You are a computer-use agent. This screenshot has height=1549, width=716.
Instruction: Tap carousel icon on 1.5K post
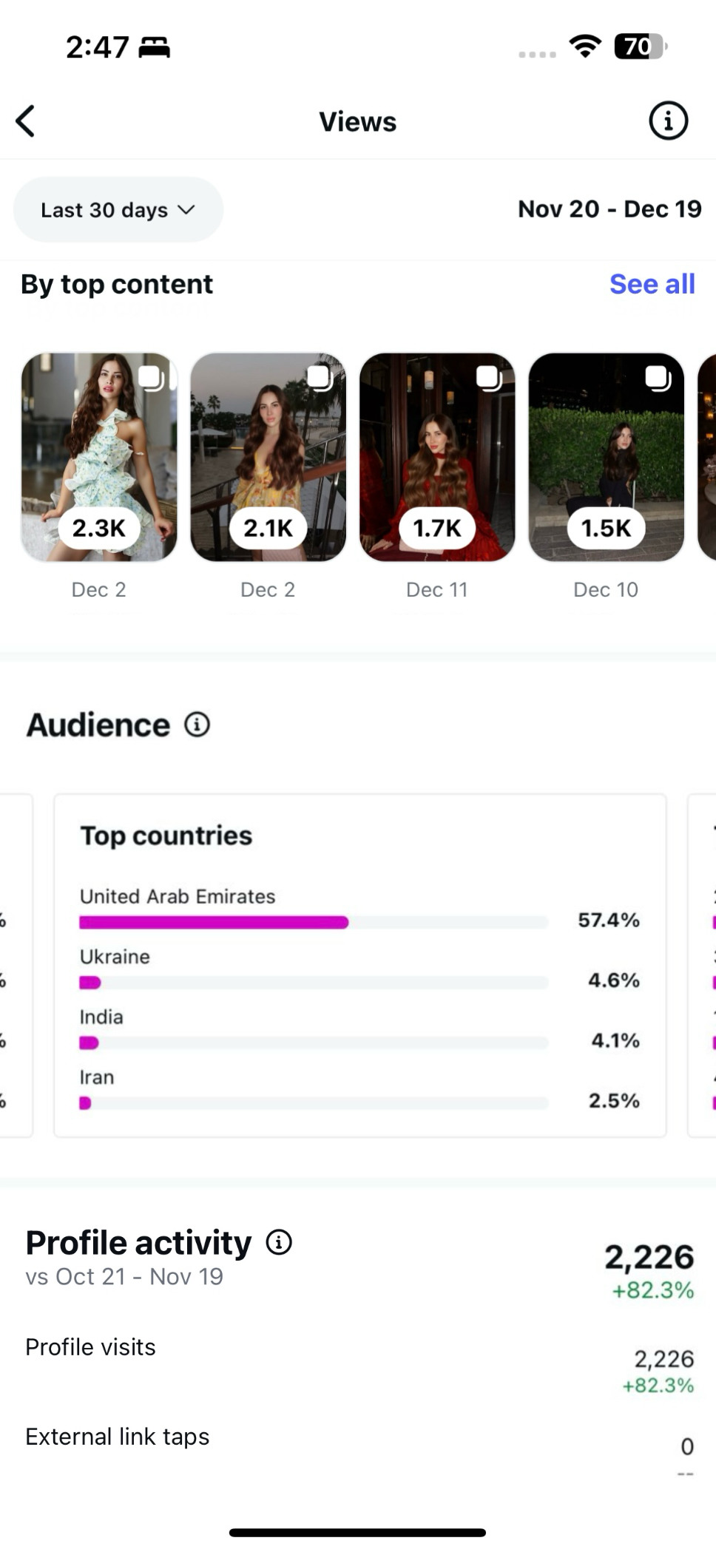pyautogui.click(x=658, y=378)
